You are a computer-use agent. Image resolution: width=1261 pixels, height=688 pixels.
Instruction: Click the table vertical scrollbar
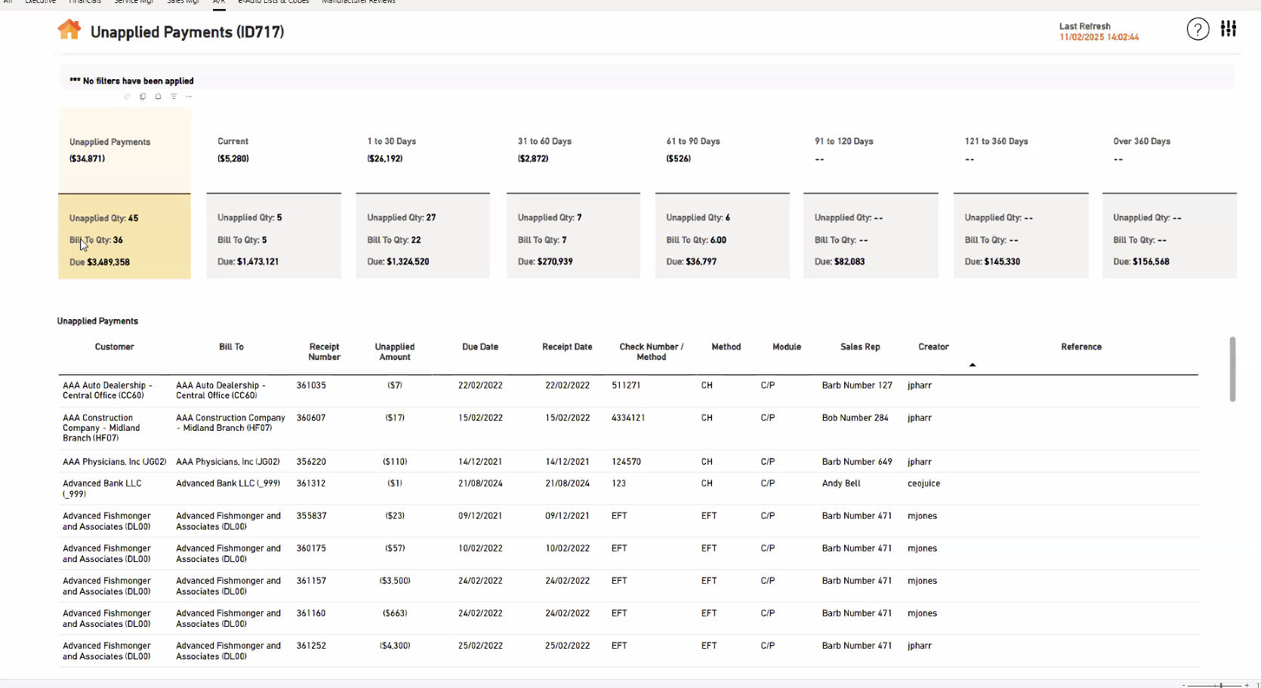tap(1232, 369)
